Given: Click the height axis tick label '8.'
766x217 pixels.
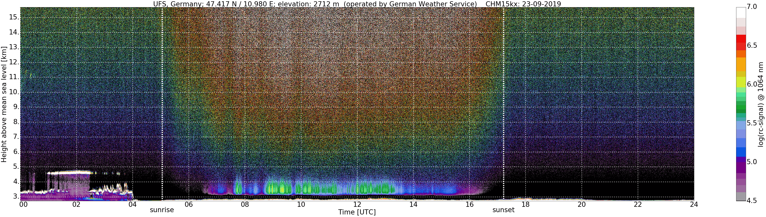Looking at the screenshot, I should pos(16,122).
